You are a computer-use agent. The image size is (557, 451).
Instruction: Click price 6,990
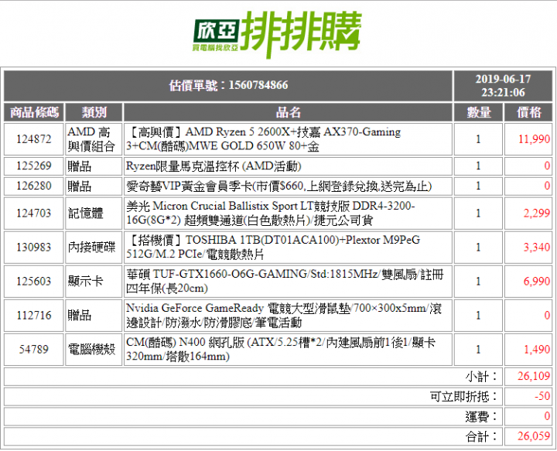tap(537, 282)
